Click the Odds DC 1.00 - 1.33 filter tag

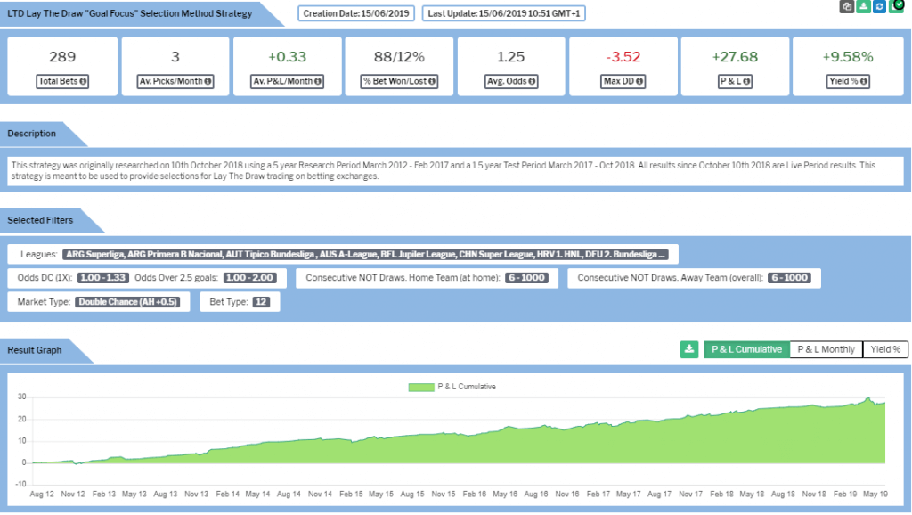tap(103, 278)
